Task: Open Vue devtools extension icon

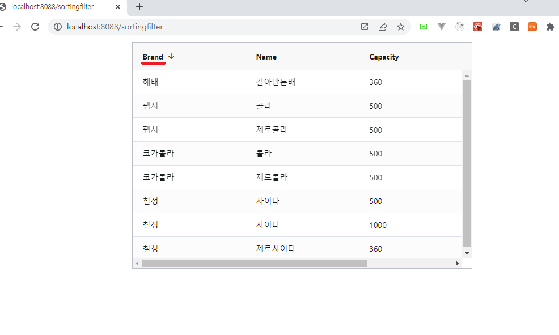Action: [442, 27]
